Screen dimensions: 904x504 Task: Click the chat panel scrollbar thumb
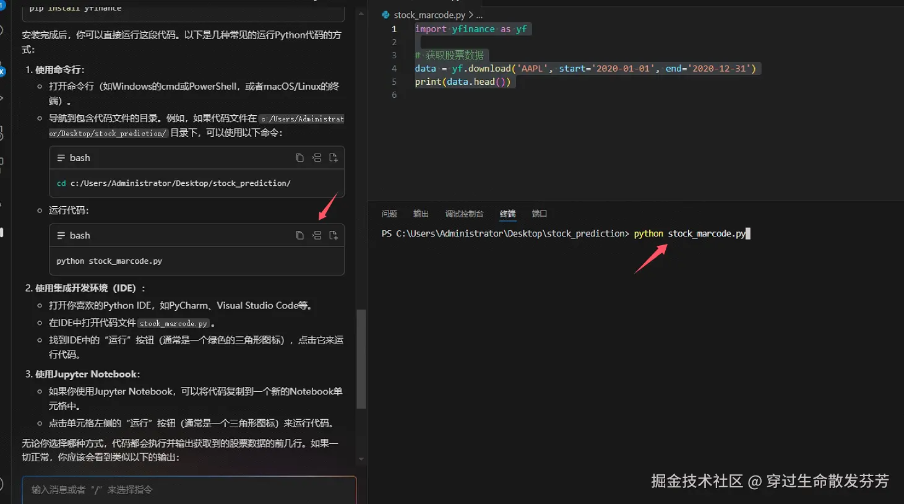click(361, 359)
